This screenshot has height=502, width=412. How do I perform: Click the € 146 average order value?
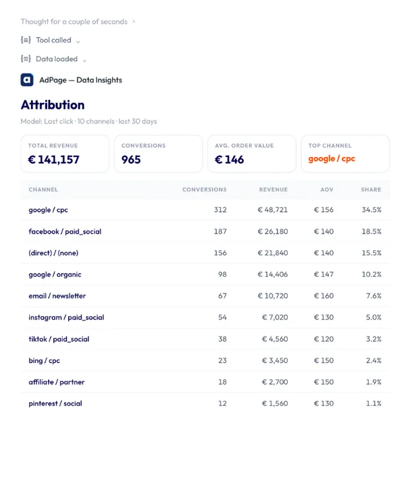point(229,160)
